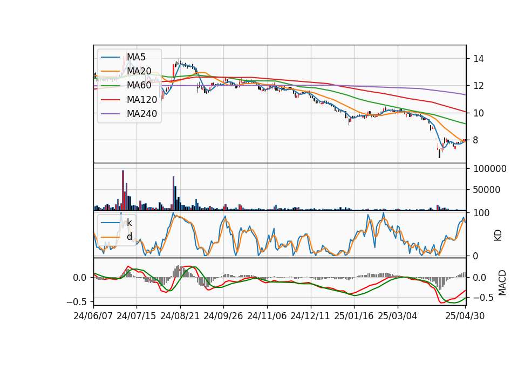The width and height of the screenshot is (518, 372).
Task: Click the MA240 legend label
Action: point(142,114)
